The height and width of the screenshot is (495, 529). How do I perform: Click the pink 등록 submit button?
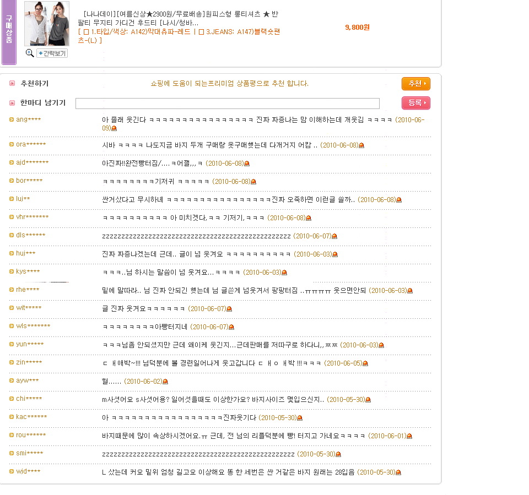416,103
